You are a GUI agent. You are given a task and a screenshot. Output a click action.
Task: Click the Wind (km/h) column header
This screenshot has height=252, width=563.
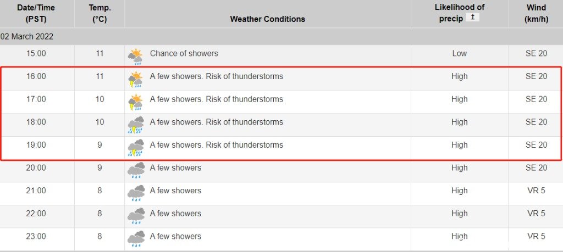click(x=537, y=13)
